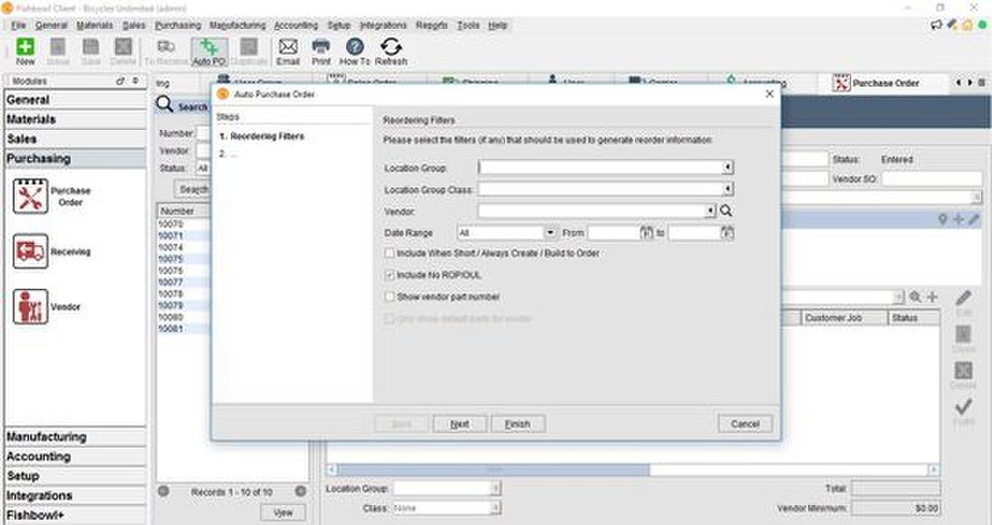Click the Fulfill checkmark icon
The width and height of the screenshot is (992, 525).
click(963, 406)
